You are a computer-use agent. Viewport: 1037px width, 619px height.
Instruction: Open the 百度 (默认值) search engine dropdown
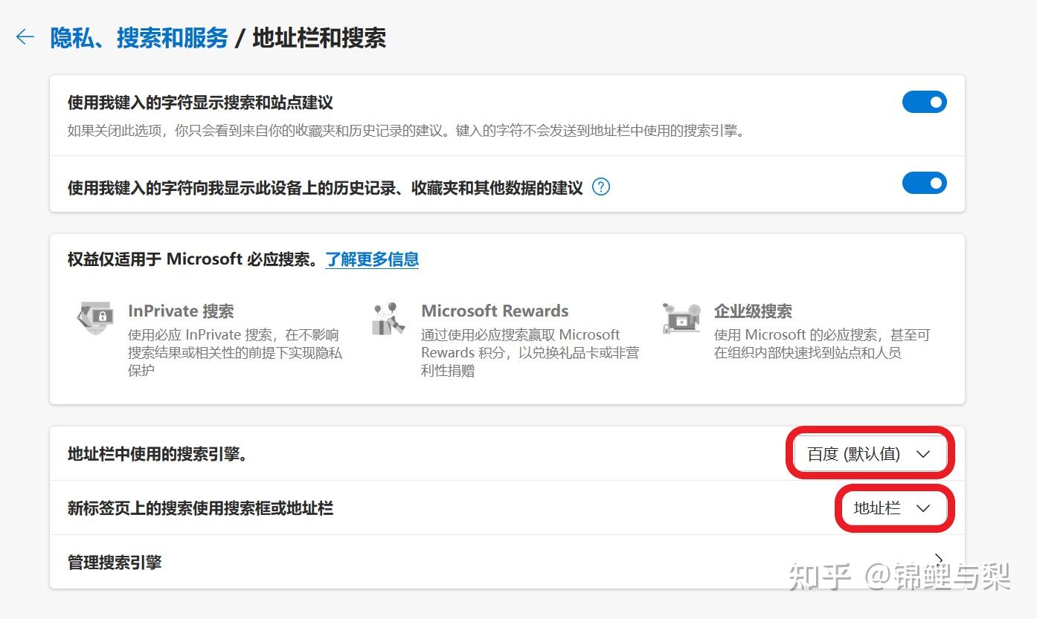coord(870,453)
